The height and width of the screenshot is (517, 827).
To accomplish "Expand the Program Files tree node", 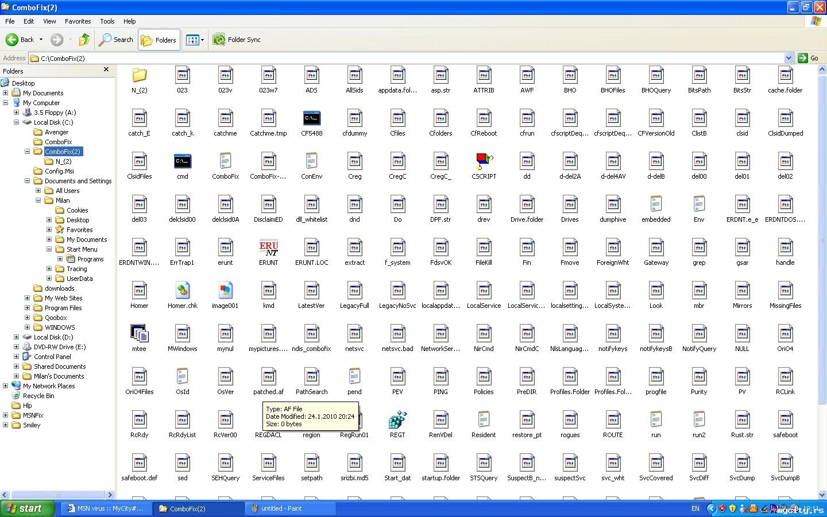I will (x=27, y=308).
